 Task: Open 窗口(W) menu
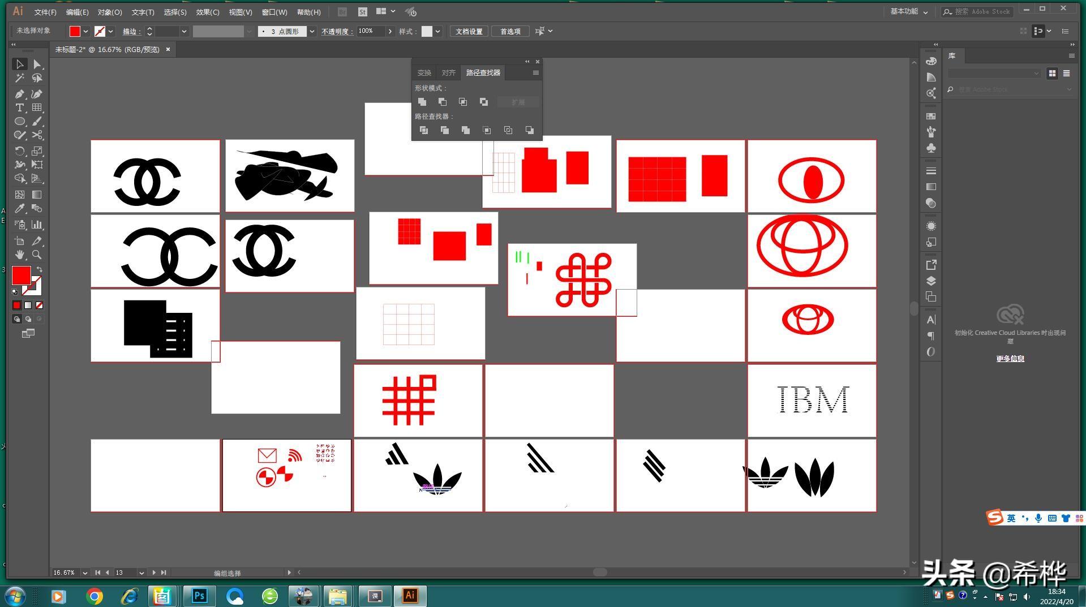tap(274, 12)
